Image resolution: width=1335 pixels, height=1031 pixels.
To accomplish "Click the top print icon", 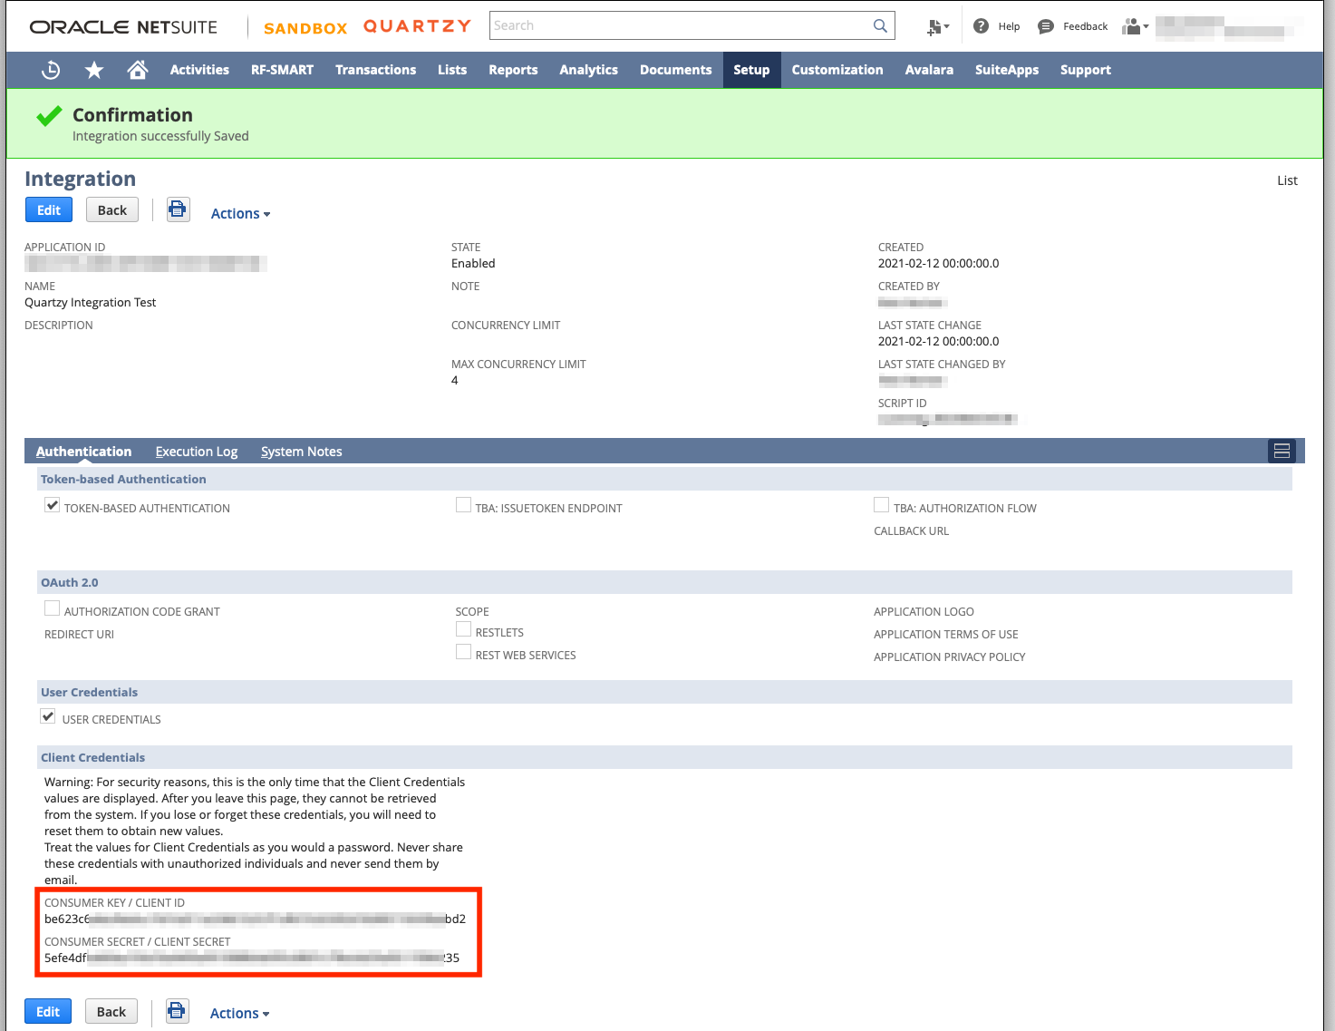I will [x=178, y=209].
